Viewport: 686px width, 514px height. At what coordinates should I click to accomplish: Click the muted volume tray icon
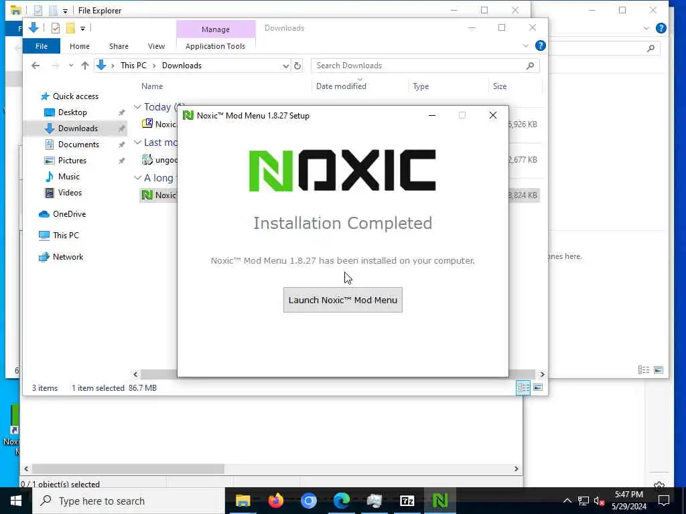point(599,501)
